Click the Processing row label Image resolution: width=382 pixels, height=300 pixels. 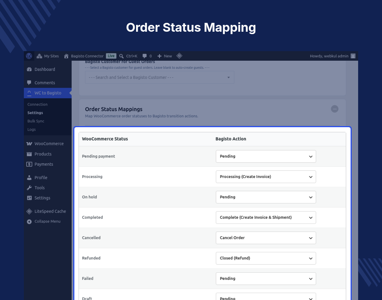pyautogui.click(x=92, y=177)
